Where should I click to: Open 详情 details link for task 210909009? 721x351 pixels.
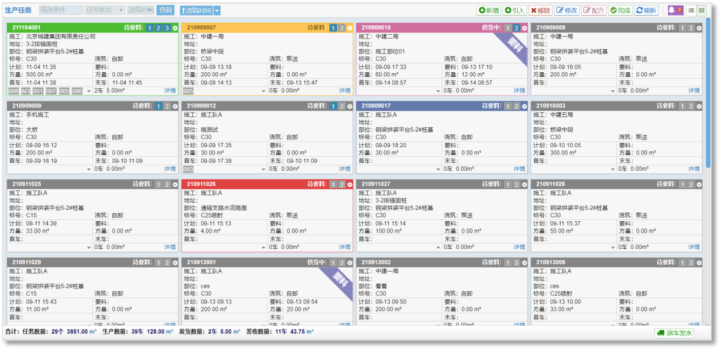[170, 169]
